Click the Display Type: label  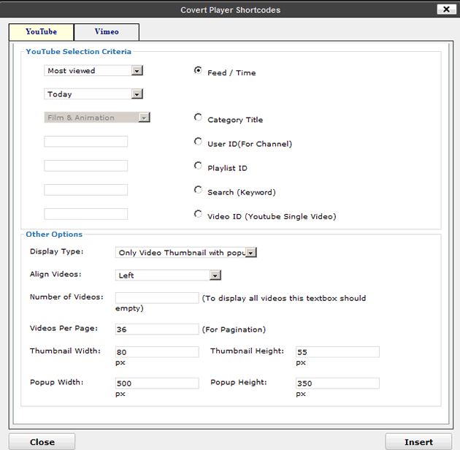[57, 251]
